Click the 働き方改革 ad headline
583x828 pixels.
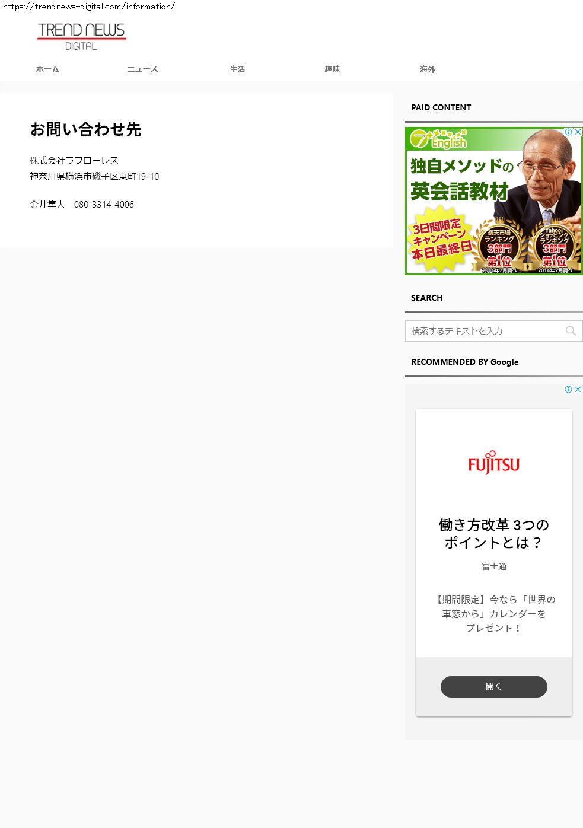click(493, 534)
